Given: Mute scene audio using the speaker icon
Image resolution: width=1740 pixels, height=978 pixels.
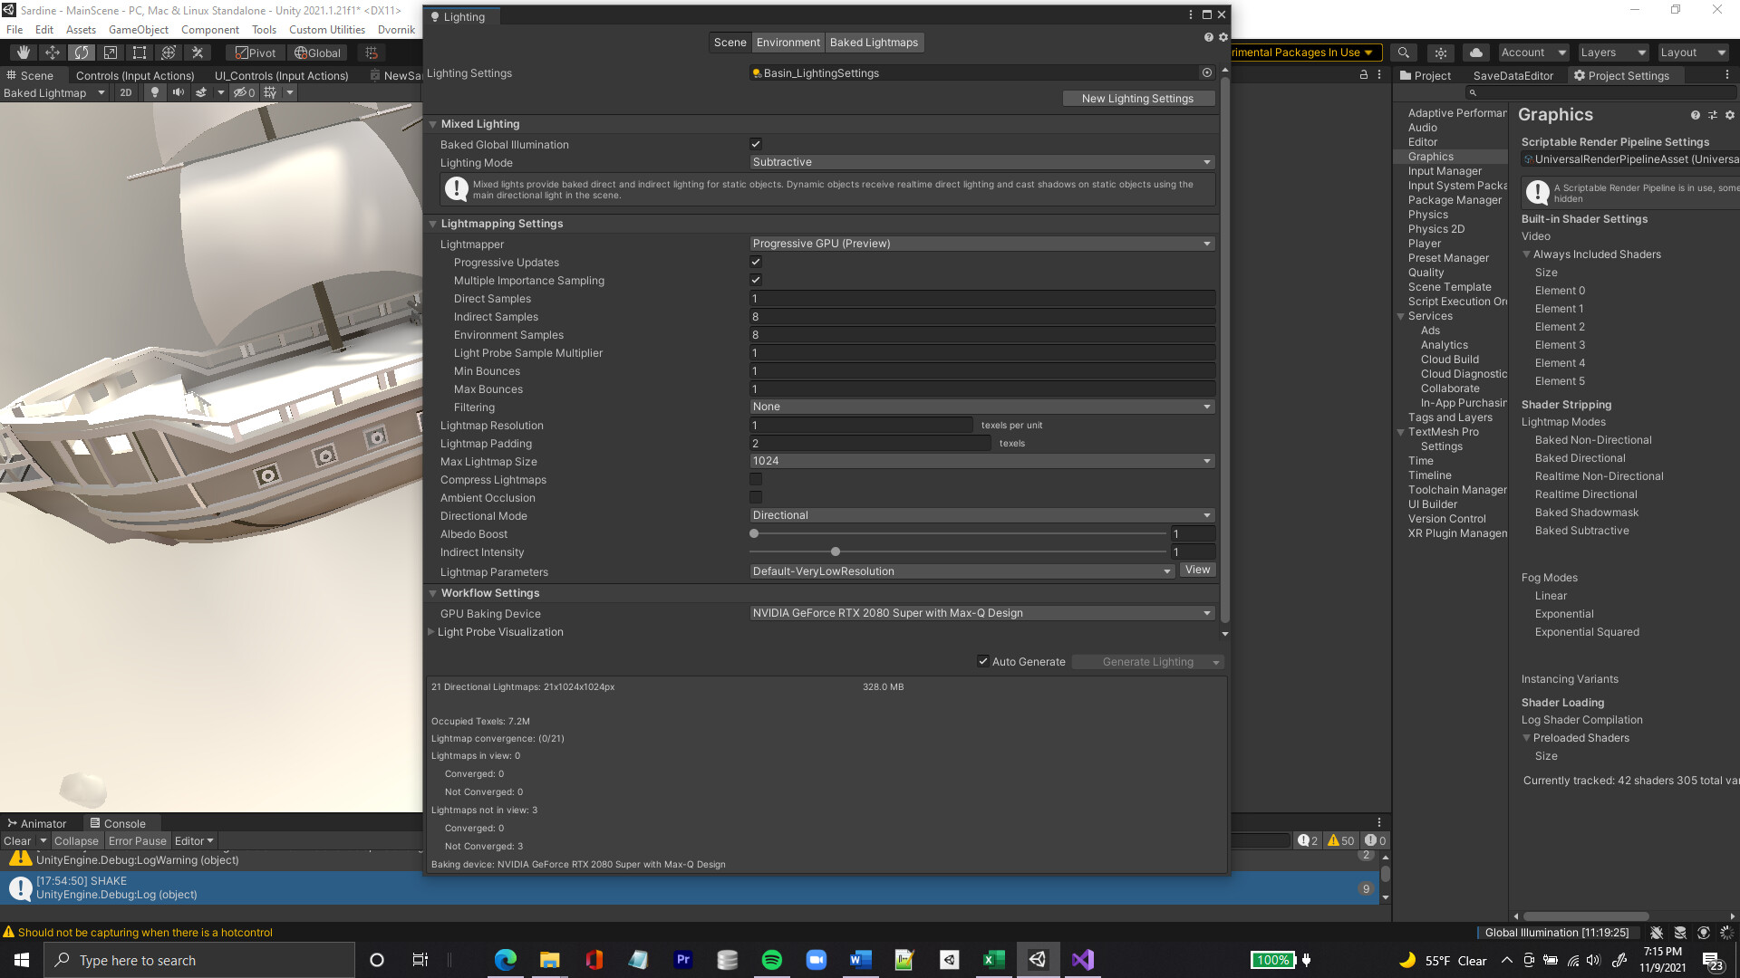Looking at the screenshot, I should [x=178, y=92].
